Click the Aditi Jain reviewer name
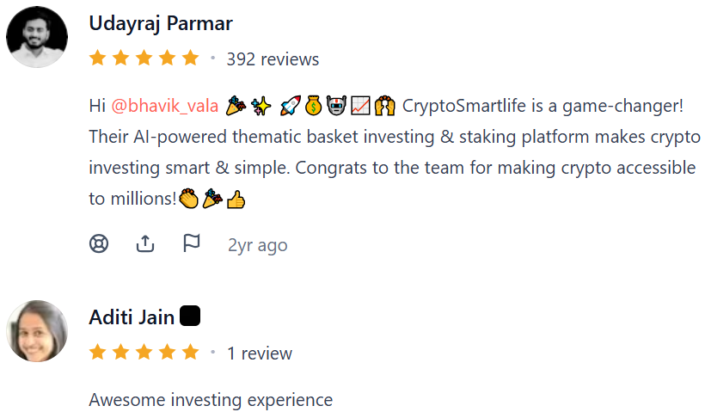 [x=132, y=317]
